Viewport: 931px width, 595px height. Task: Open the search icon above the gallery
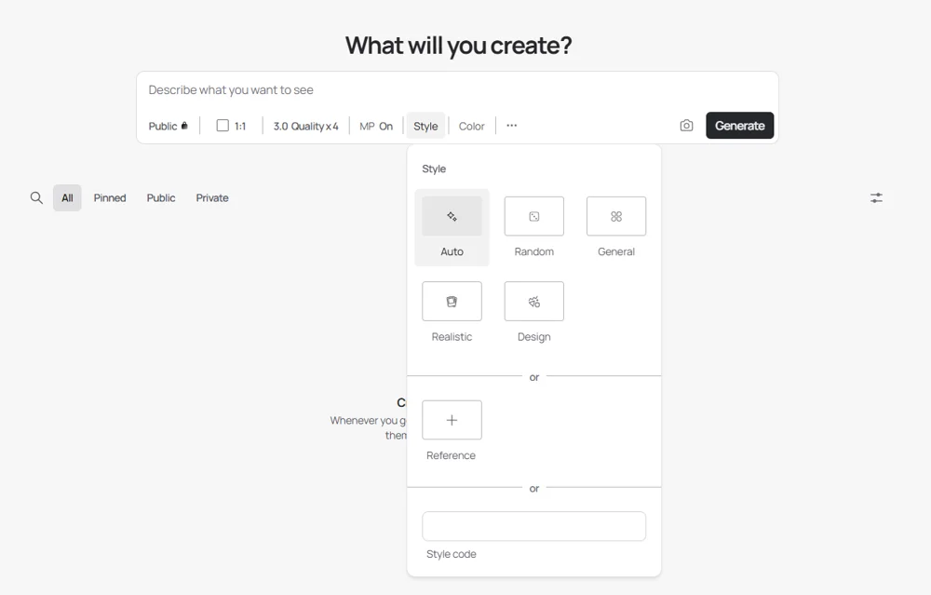click(x=36, y=197)
